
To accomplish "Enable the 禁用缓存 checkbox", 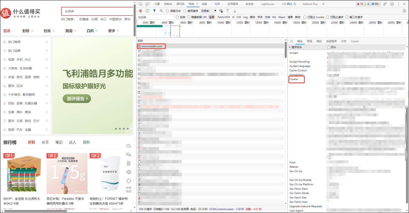I will pos(185,11).
